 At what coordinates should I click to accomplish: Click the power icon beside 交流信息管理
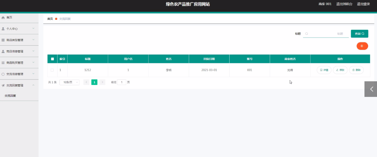(3, 74)
